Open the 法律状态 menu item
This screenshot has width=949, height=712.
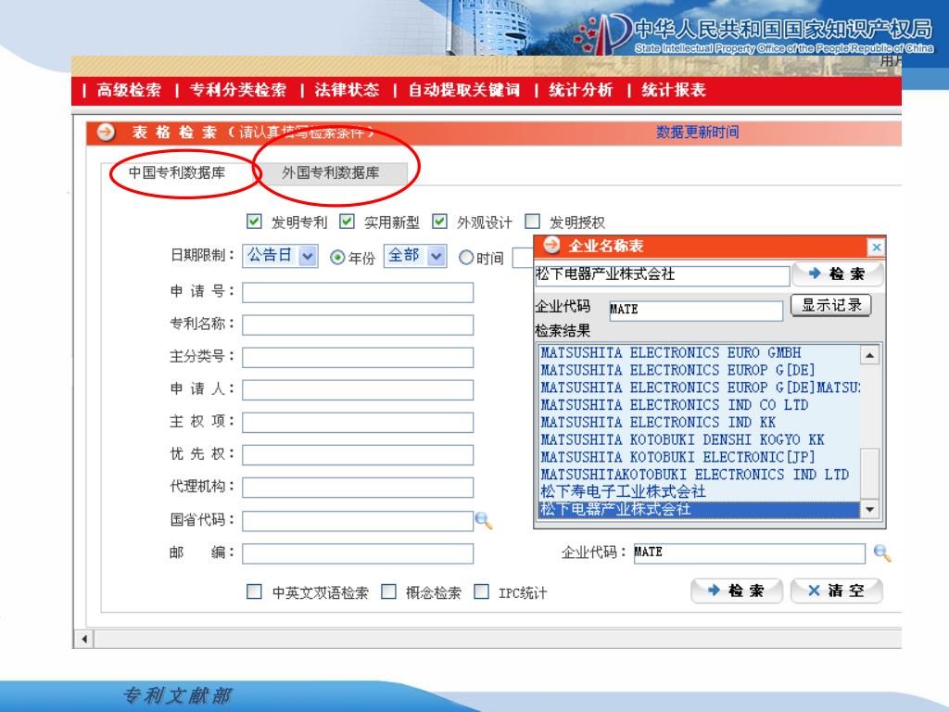[347, 90]
